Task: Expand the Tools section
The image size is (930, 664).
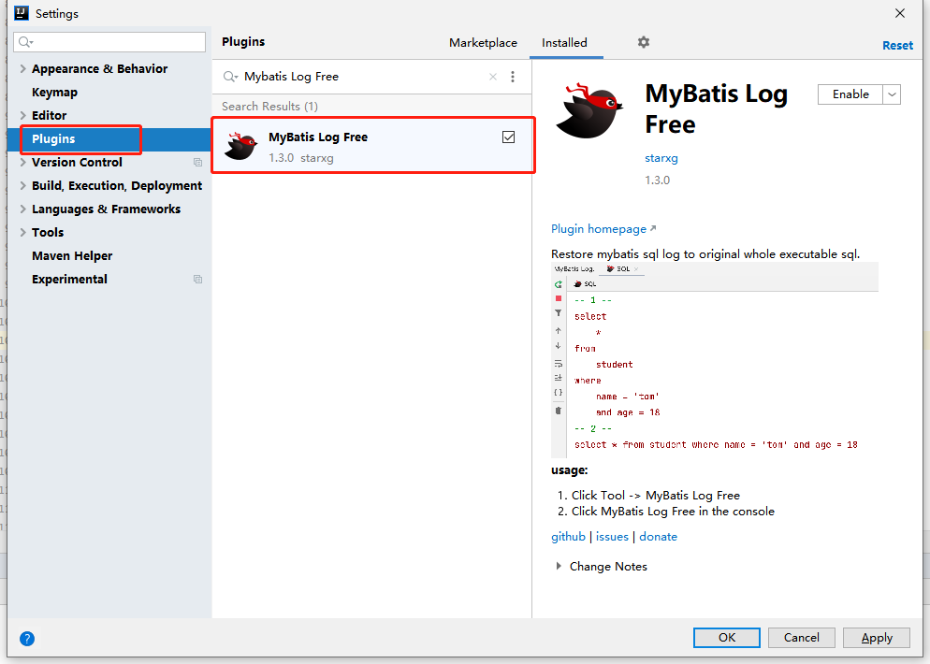Action: click(22, 232)
